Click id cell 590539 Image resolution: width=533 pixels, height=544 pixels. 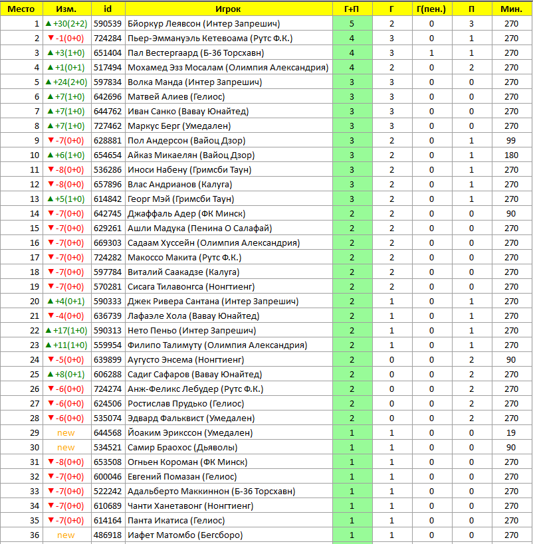(108, 24)
